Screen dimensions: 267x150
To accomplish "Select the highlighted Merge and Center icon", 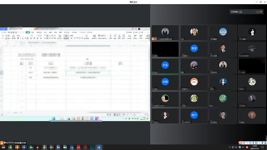I will (x=66, y=36).
